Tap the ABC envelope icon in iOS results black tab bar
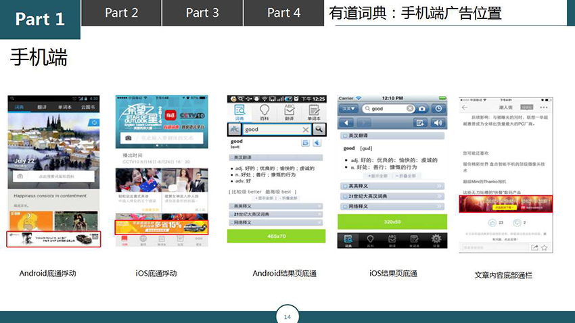The height and width of the screenshot is (323, 575). point(392,241)
